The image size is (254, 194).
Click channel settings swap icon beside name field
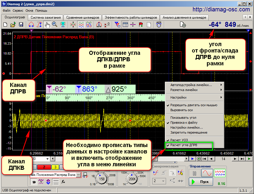[x=85, y=175]
